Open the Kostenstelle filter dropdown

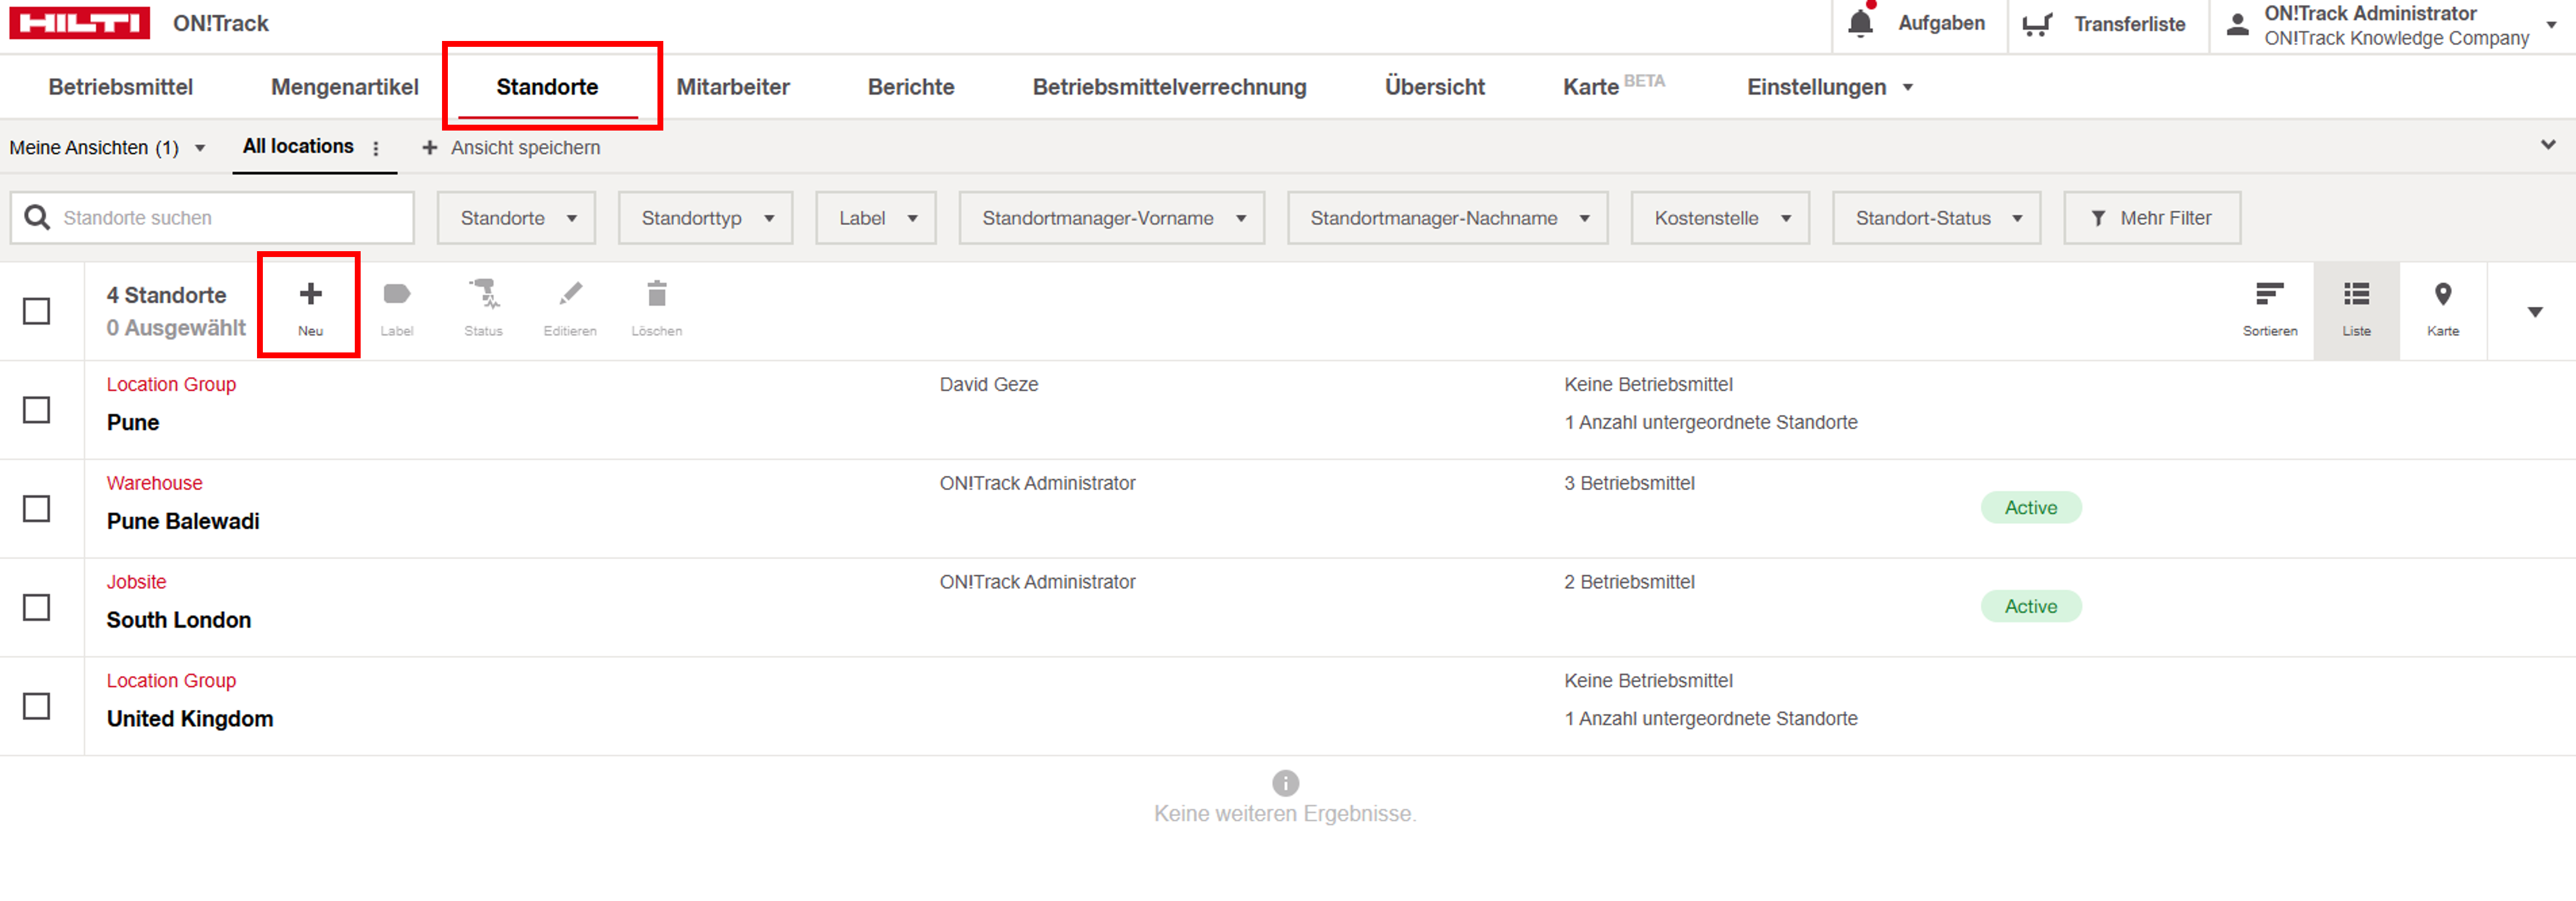(1720, 218)
